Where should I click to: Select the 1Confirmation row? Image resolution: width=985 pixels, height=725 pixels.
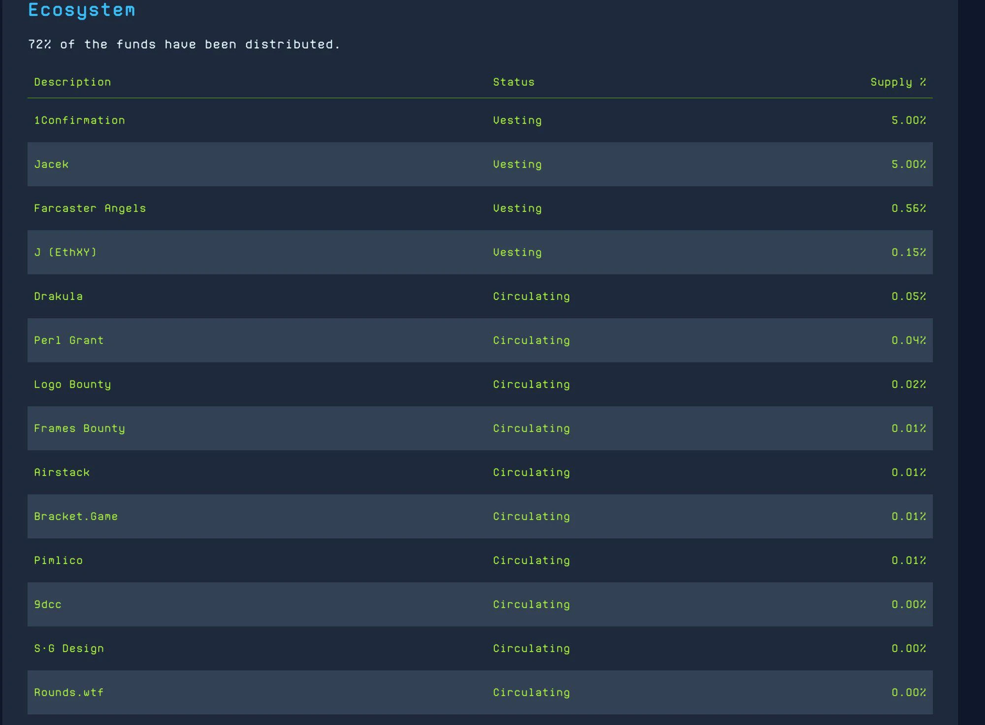tap(79, 120)
